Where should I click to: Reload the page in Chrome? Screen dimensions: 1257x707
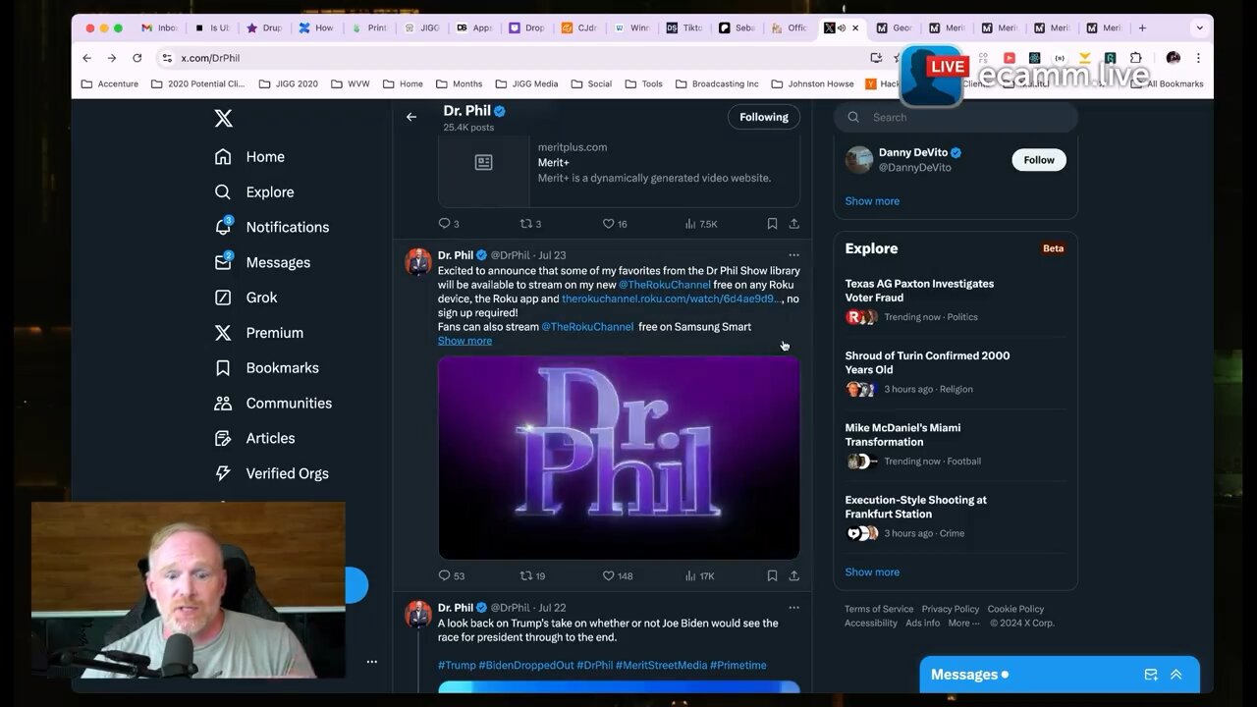(137, 58)
